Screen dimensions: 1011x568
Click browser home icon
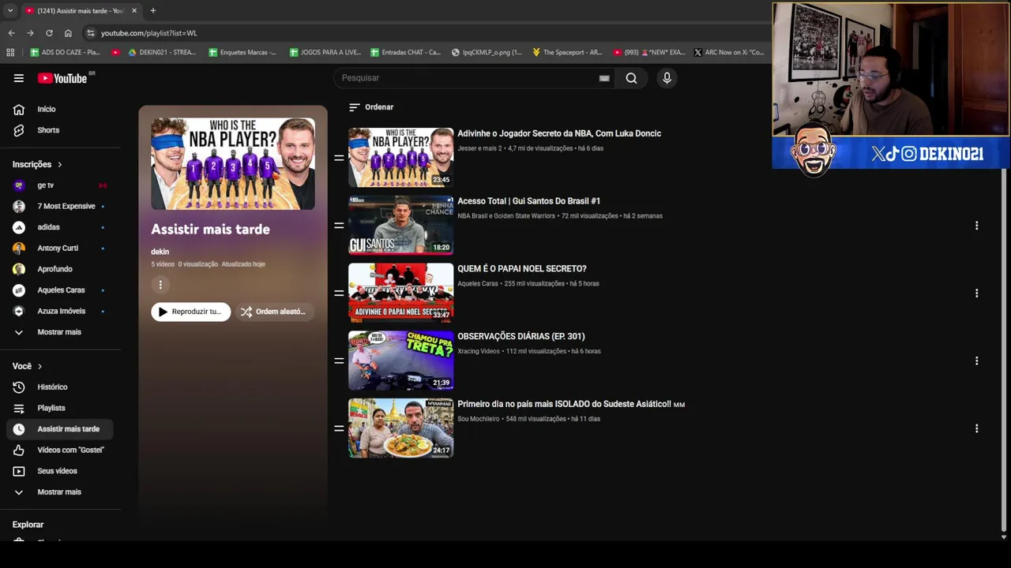(x=68, y=33)
